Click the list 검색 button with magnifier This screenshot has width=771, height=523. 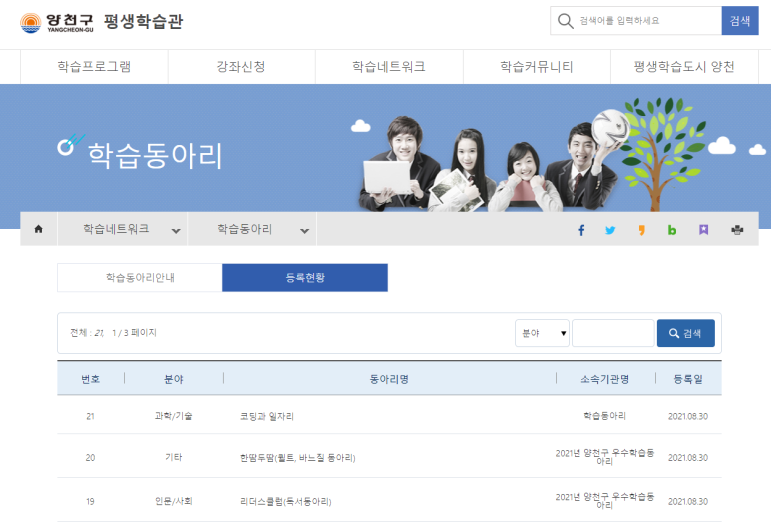pos(686,333)
